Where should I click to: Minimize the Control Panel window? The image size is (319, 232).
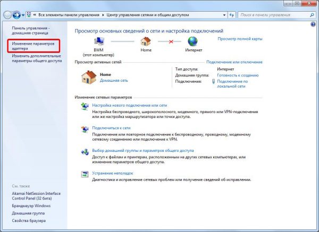coord(288,3)
